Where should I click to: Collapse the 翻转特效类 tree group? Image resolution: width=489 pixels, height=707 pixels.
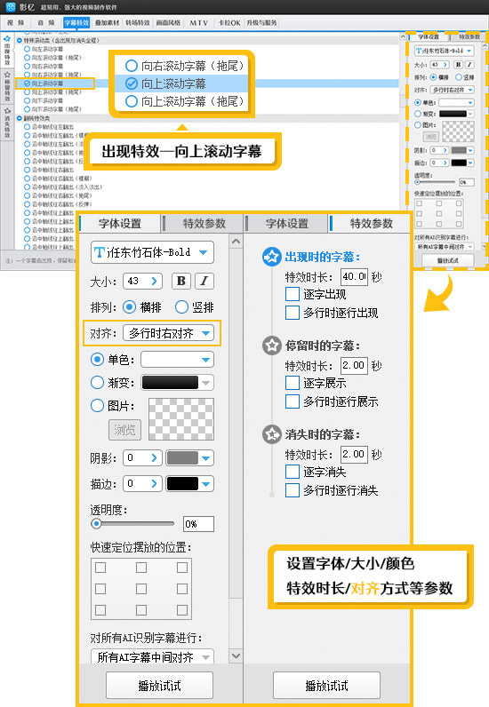point(20,118)
